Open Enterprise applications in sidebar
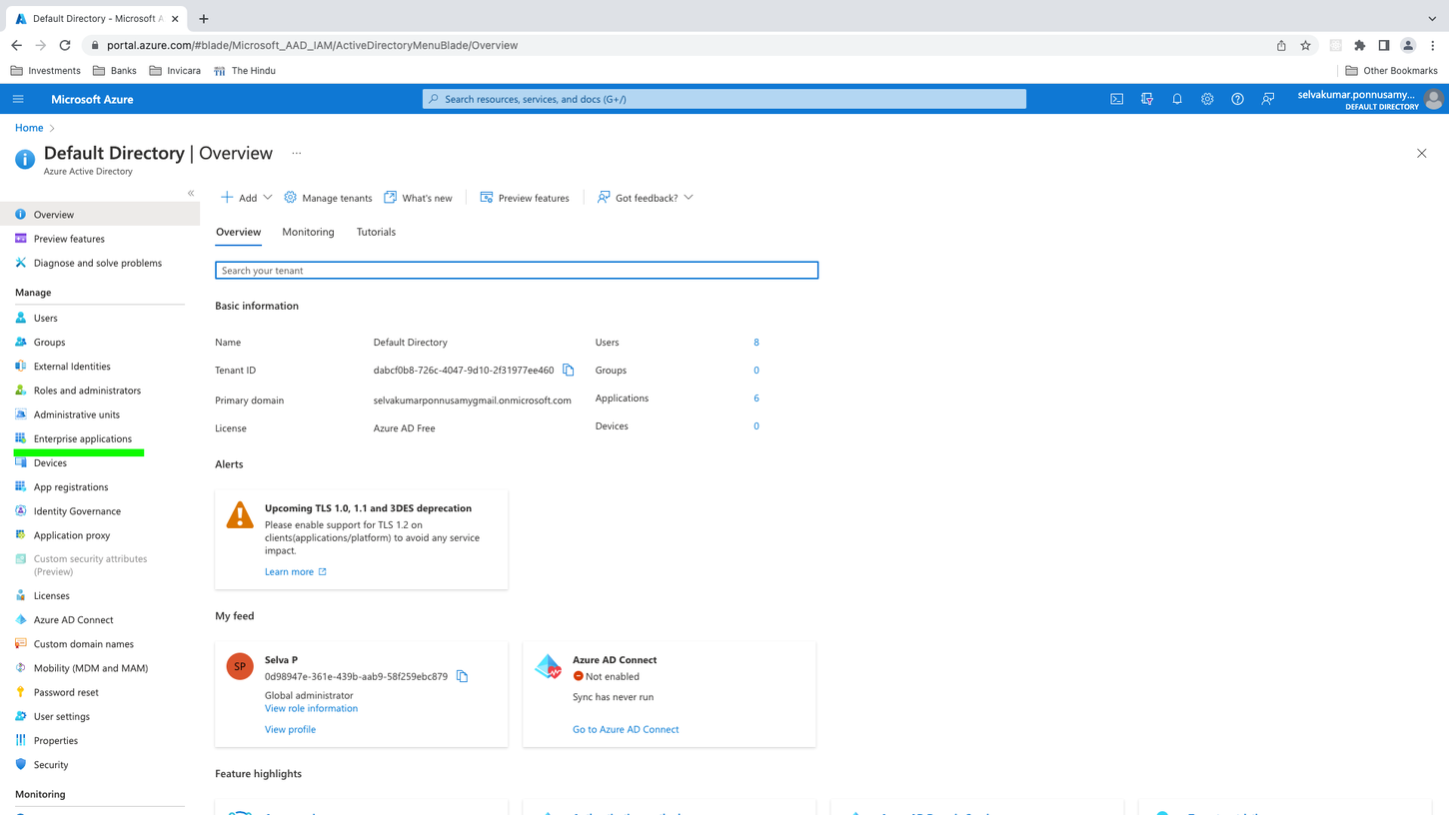 tap(82, 438)
